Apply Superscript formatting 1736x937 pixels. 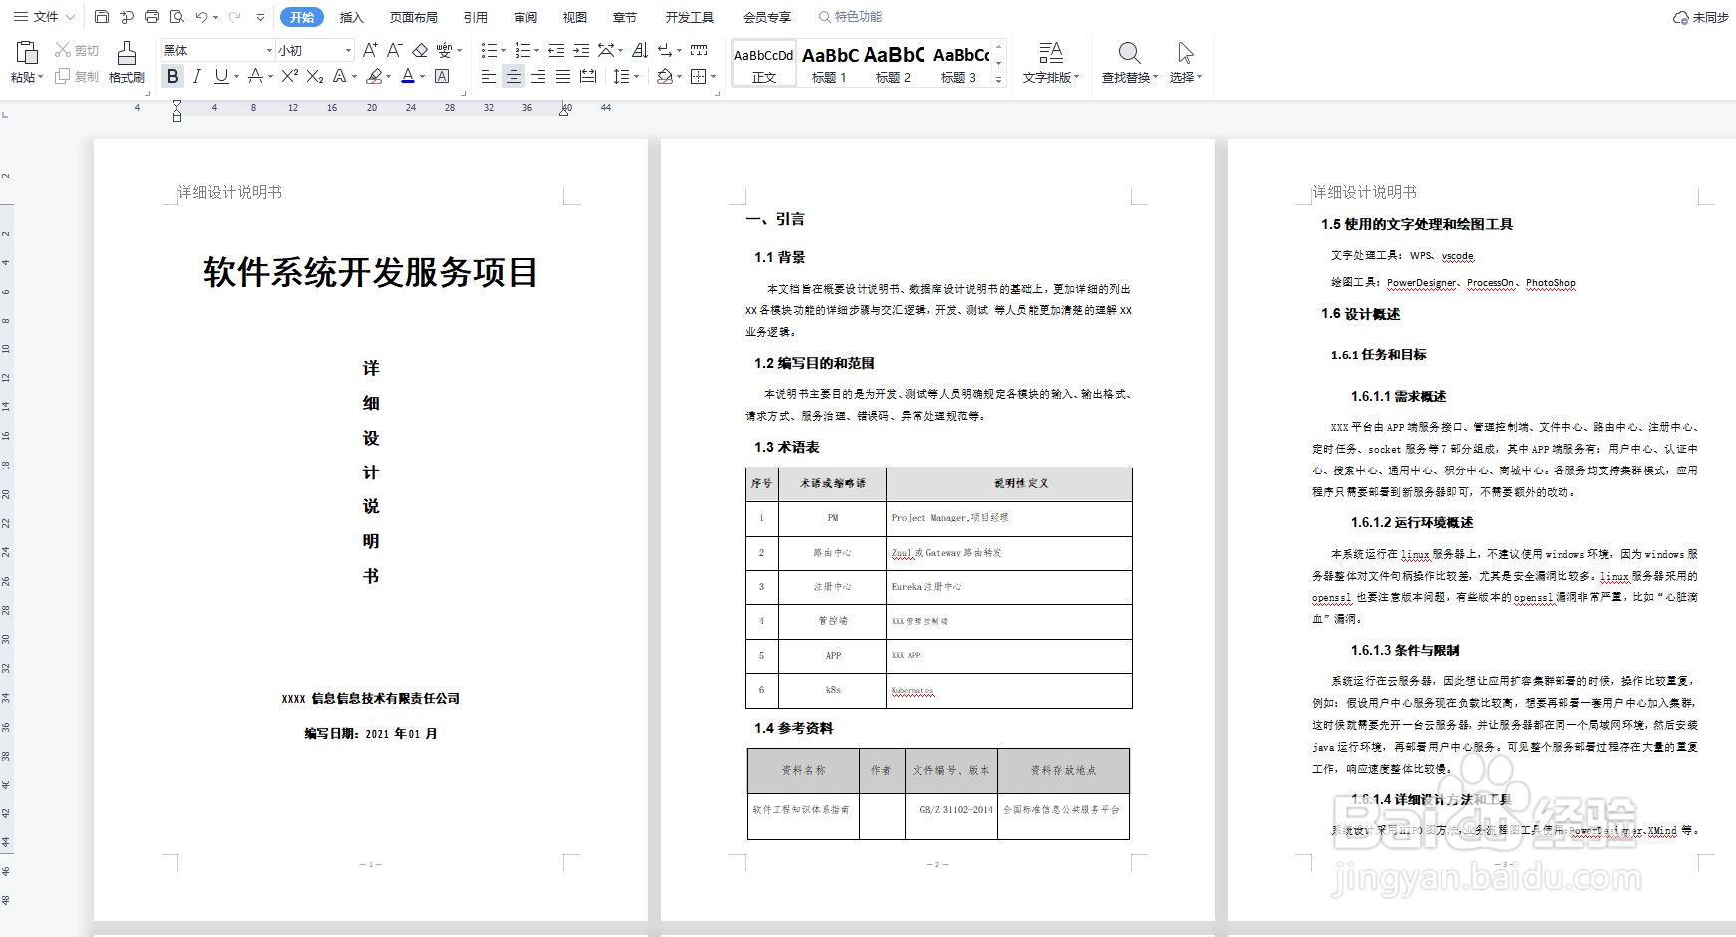pos(289,76)
